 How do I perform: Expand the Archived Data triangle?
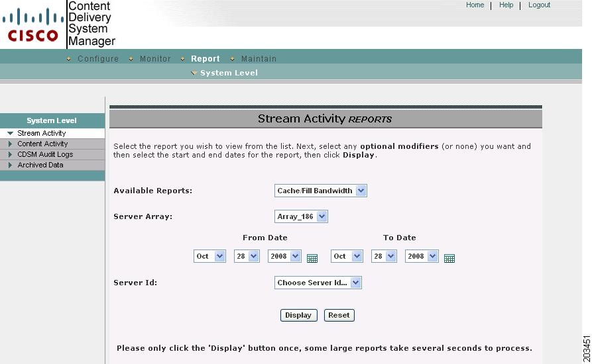[x=10, y=165]
